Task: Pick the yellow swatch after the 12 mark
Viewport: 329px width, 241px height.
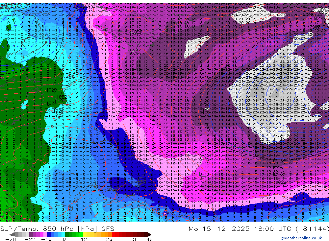Action: point(85,234)
